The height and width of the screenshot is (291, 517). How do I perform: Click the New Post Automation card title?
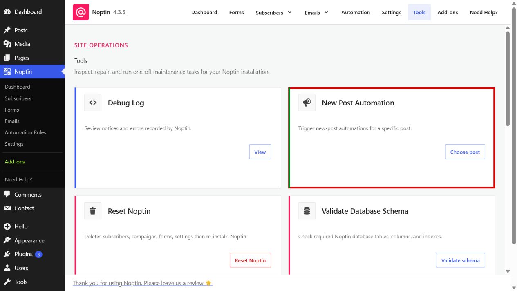click(x=358, y=103)
